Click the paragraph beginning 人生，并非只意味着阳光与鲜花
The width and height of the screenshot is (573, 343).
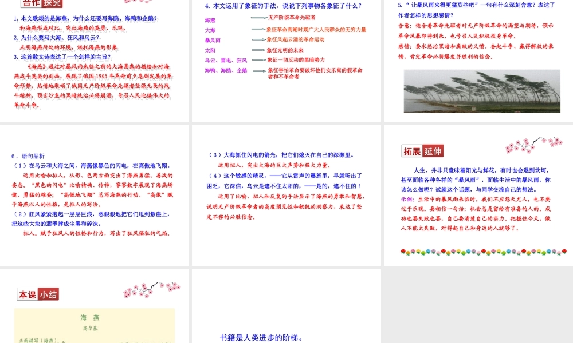(x=476, y=180)
